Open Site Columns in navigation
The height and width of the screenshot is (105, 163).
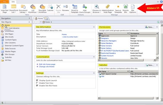coord(10,43)
